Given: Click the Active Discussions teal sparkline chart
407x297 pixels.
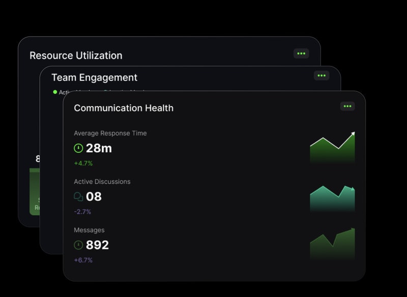Looking at the screenshot, I should [x=332, y=198].
